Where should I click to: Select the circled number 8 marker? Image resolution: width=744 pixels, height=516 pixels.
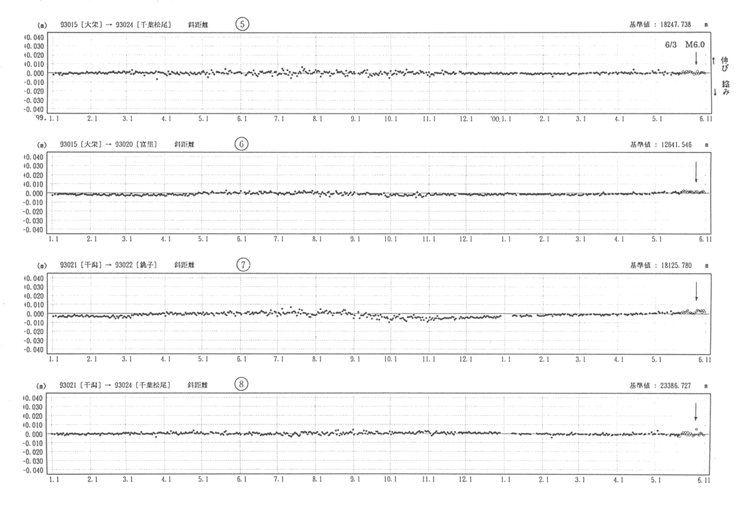[x=243, y=385]
